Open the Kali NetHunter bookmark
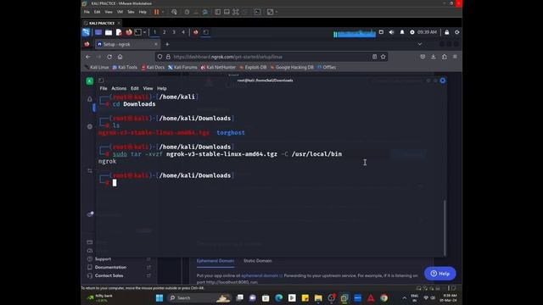Screen dimensions: 543x305 (x=218, y=68)
